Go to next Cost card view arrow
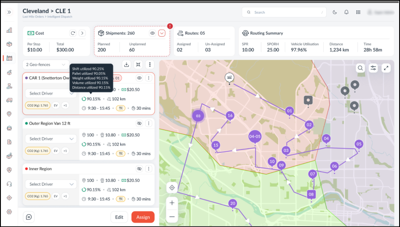This screenshot has height=227, width=400. click(82, 33)
